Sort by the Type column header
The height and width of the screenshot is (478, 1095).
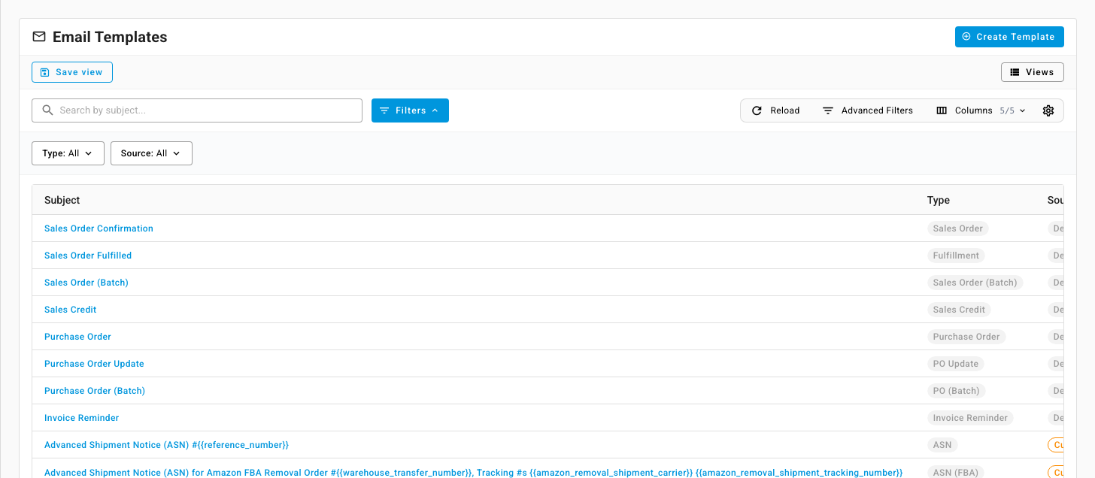pyautogui.click(x=938, y=200)
